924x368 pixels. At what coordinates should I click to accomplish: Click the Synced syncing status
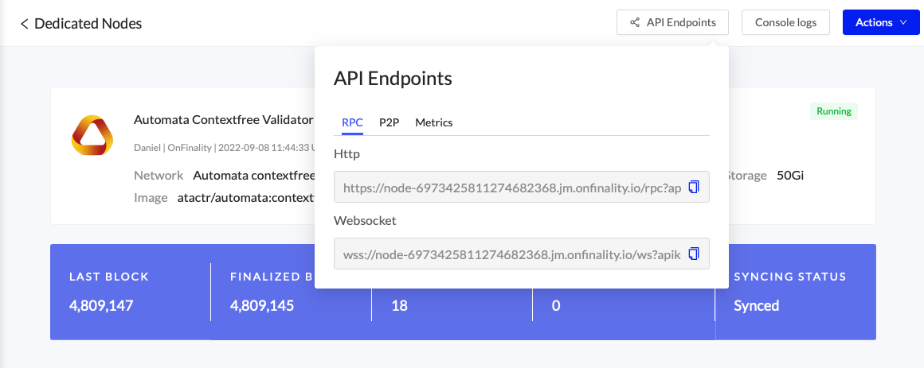tap(756, 305)
